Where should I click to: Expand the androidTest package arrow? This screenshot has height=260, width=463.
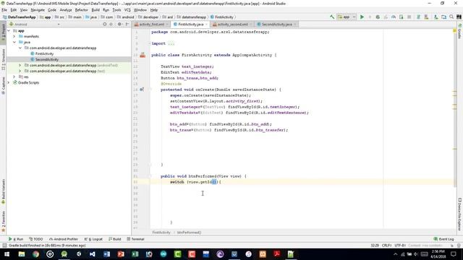tap(20, 65)
